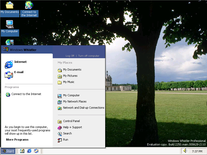
Task: Click the My Music folder icon
Action: point(60,82)
